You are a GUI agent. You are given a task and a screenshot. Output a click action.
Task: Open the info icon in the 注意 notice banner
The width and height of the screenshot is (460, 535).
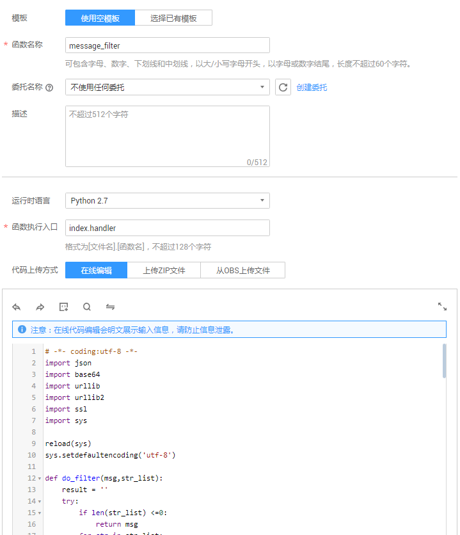click(22, 330)
